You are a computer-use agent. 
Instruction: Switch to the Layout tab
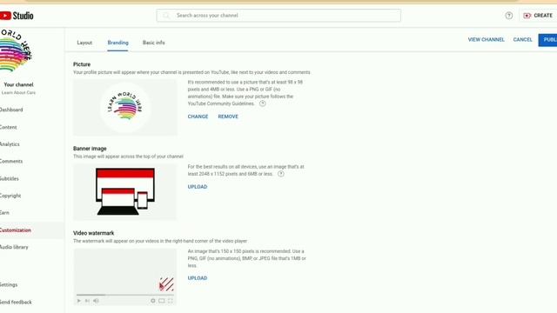tap(84, 43)
